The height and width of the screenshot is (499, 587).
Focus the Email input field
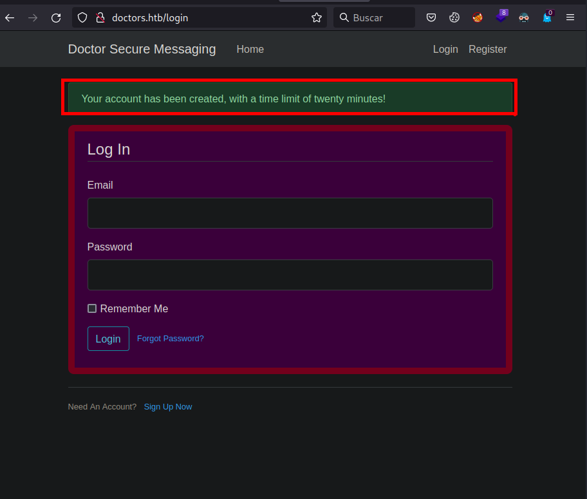click(x=290, y=213)
